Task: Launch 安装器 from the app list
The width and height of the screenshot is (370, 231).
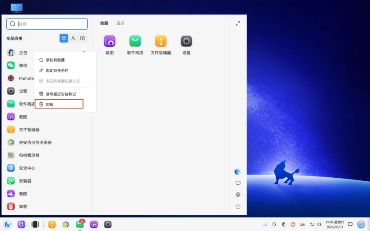Action: [47, 181]
